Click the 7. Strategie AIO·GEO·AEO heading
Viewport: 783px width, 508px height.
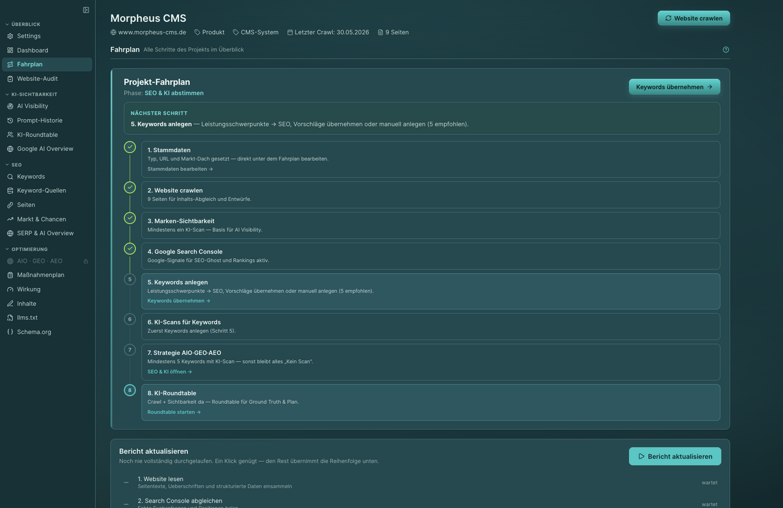184,353
